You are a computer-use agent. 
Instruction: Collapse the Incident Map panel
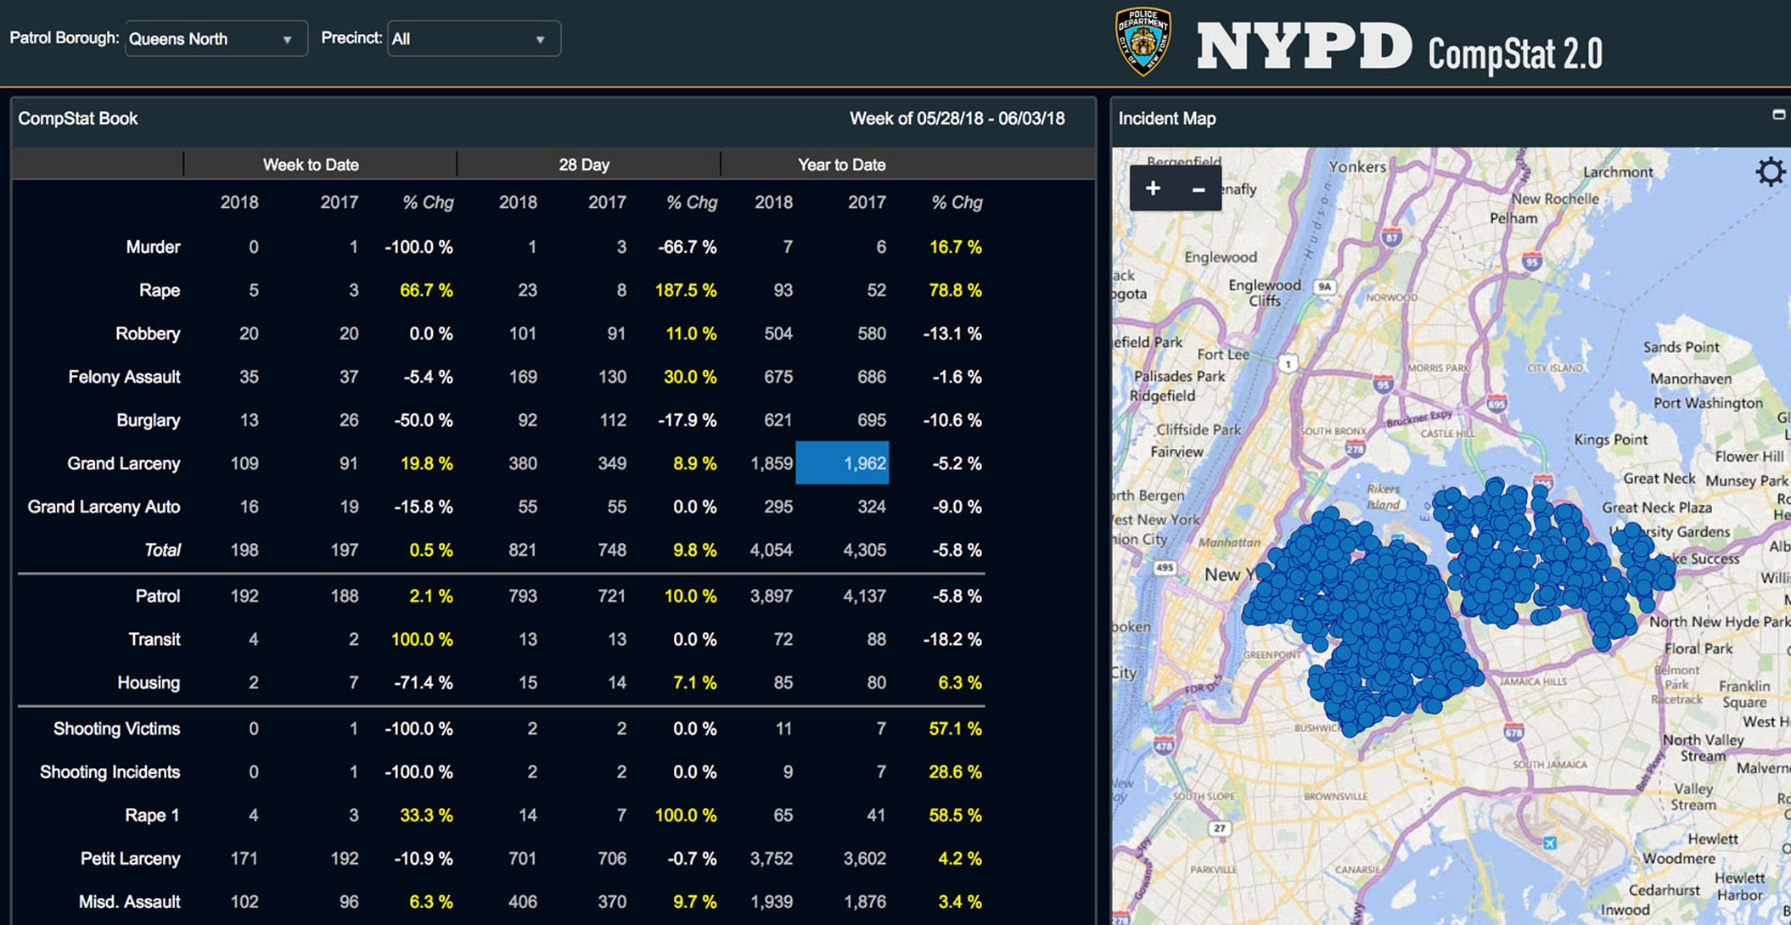pyautogui.click(x=1778, y=115)
